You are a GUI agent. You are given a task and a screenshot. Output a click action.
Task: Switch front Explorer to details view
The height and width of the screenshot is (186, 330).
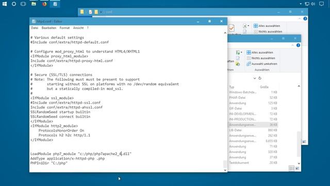tap(292, 168)
